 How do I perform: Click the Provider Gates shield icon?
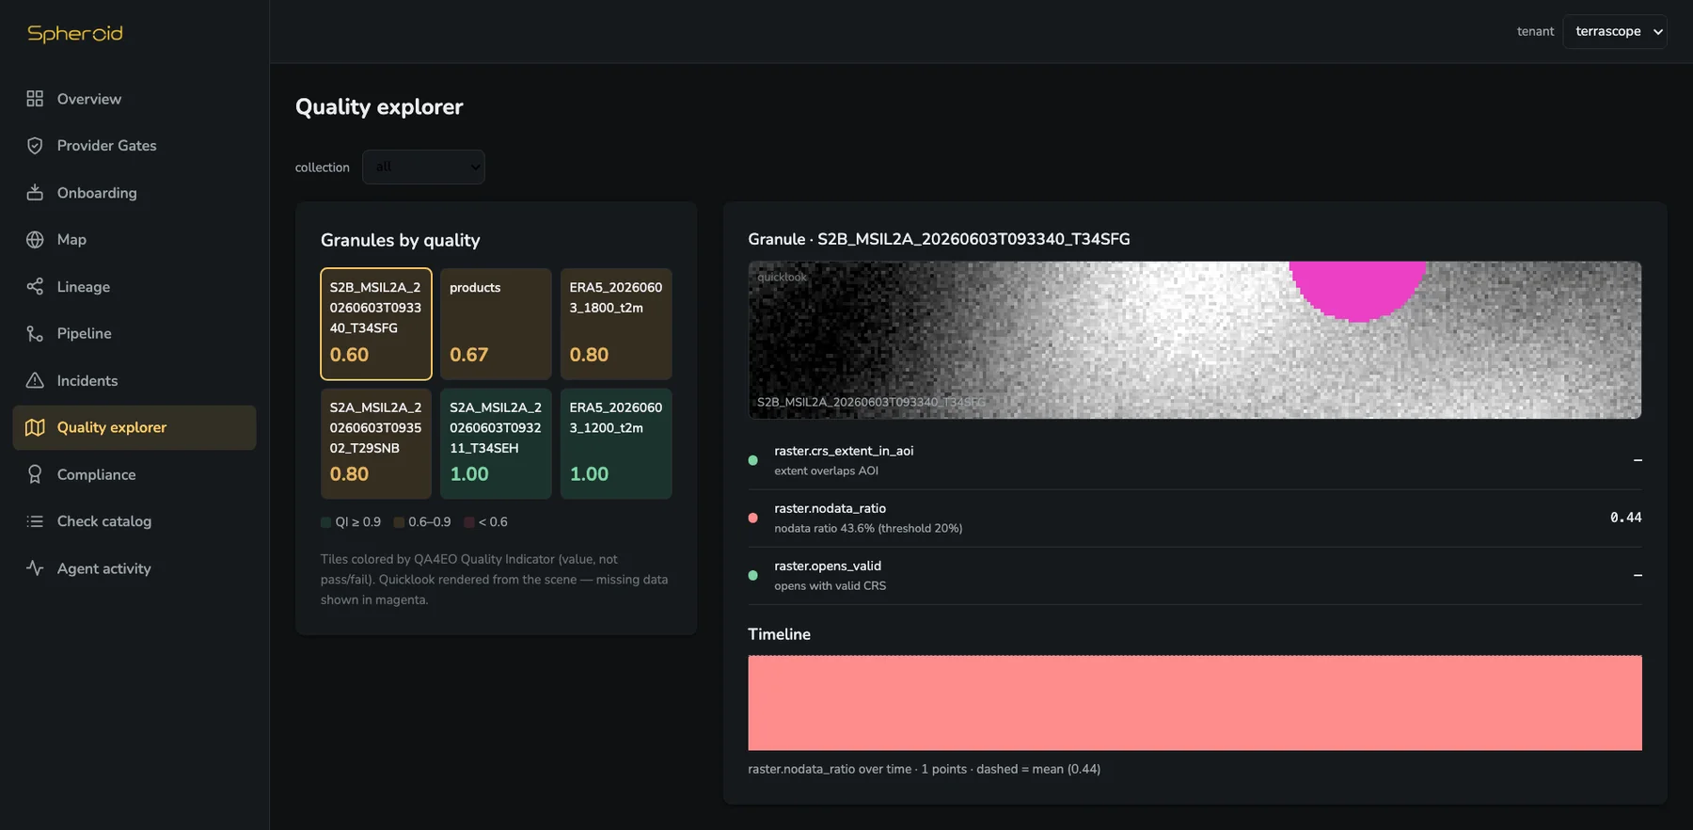35,146
